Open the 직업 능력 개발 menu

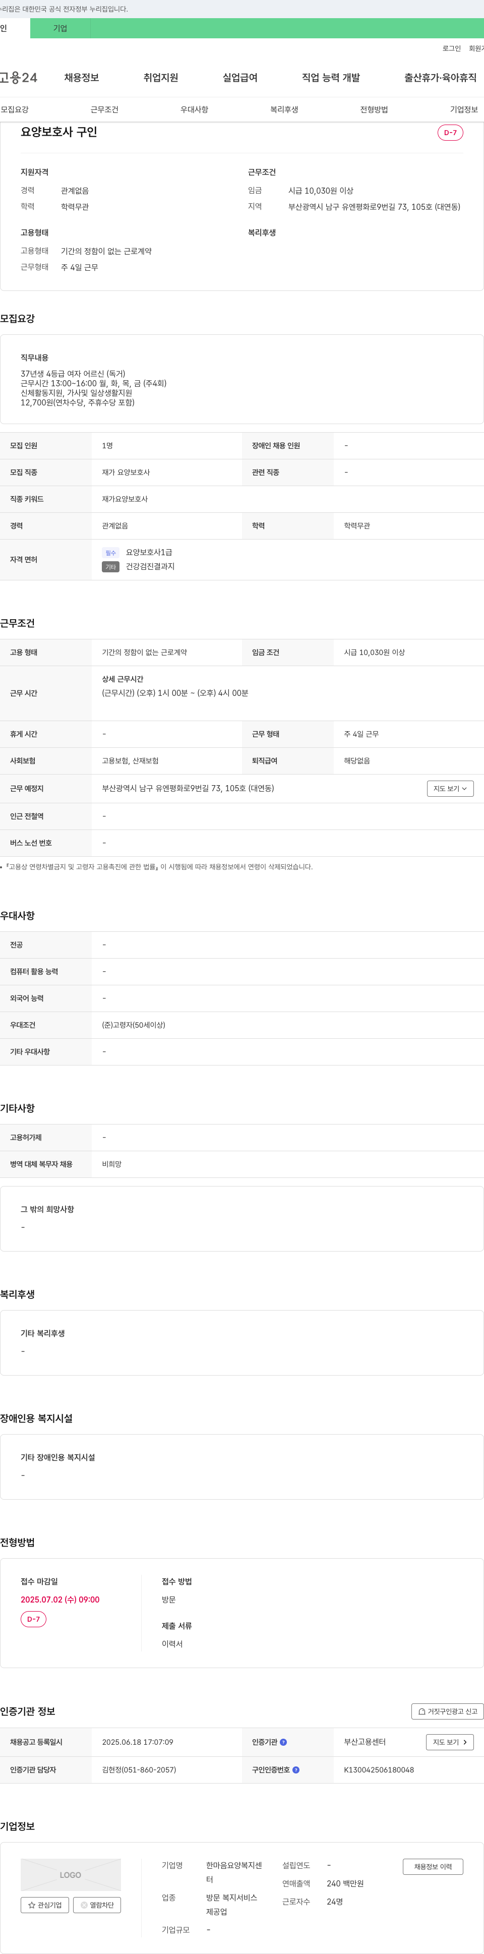coord(331,77)
